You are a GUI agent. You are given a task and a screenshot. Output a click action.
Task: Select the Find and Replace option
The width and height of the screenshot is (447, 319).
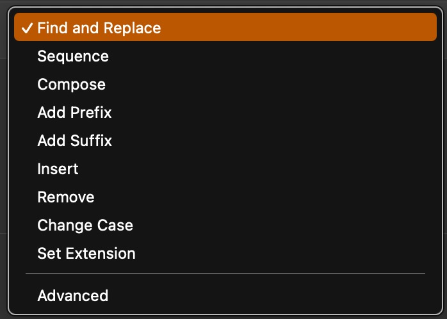[x=99, y=28]
